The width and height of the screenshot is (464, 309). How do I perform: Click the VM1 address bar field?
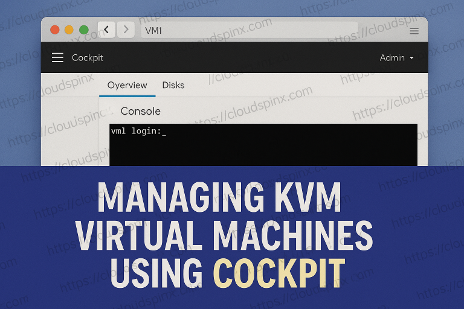coord(250,30)
